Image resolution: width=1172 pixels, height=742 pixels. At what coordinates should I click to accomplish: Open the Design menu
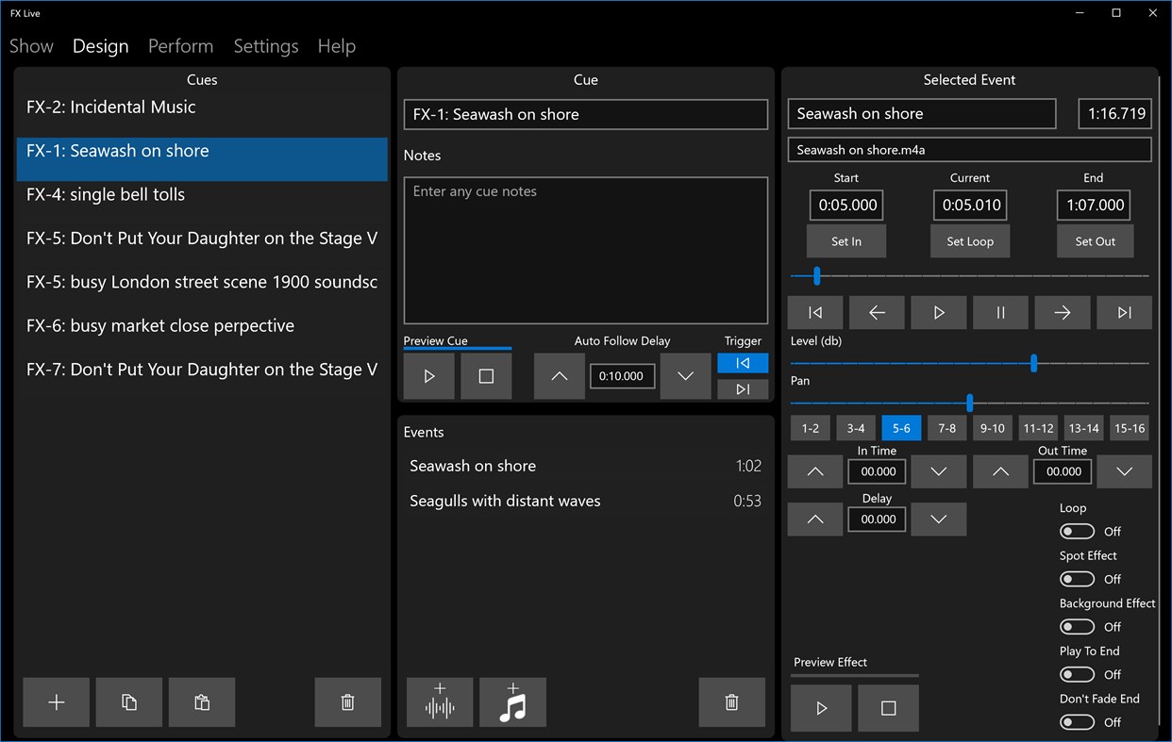coord(100,45)
